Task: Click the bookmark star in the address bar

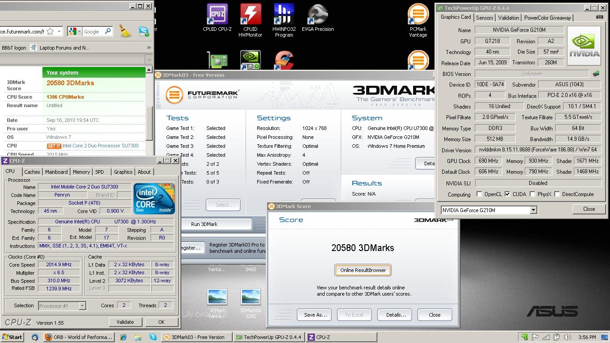Action: (x=50, y=31)
